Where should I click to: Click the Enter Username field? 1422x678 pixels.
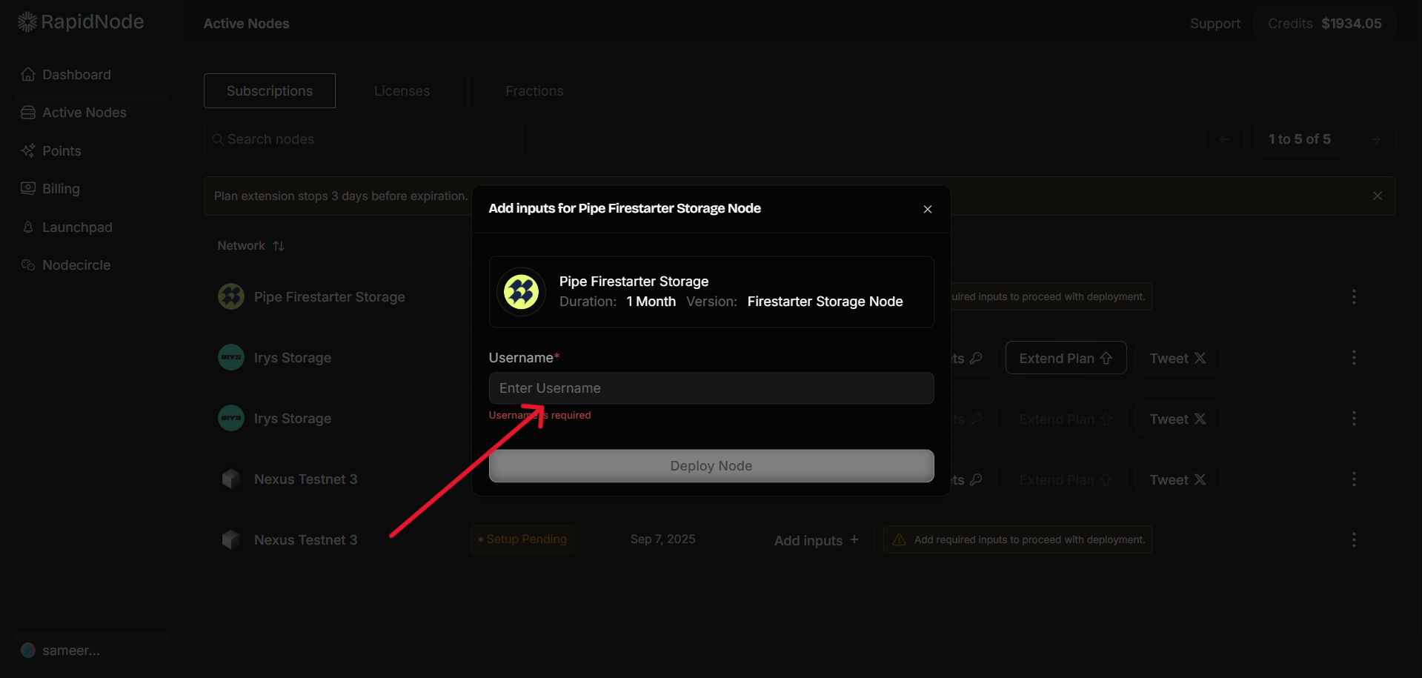click(x=711, y=388)
